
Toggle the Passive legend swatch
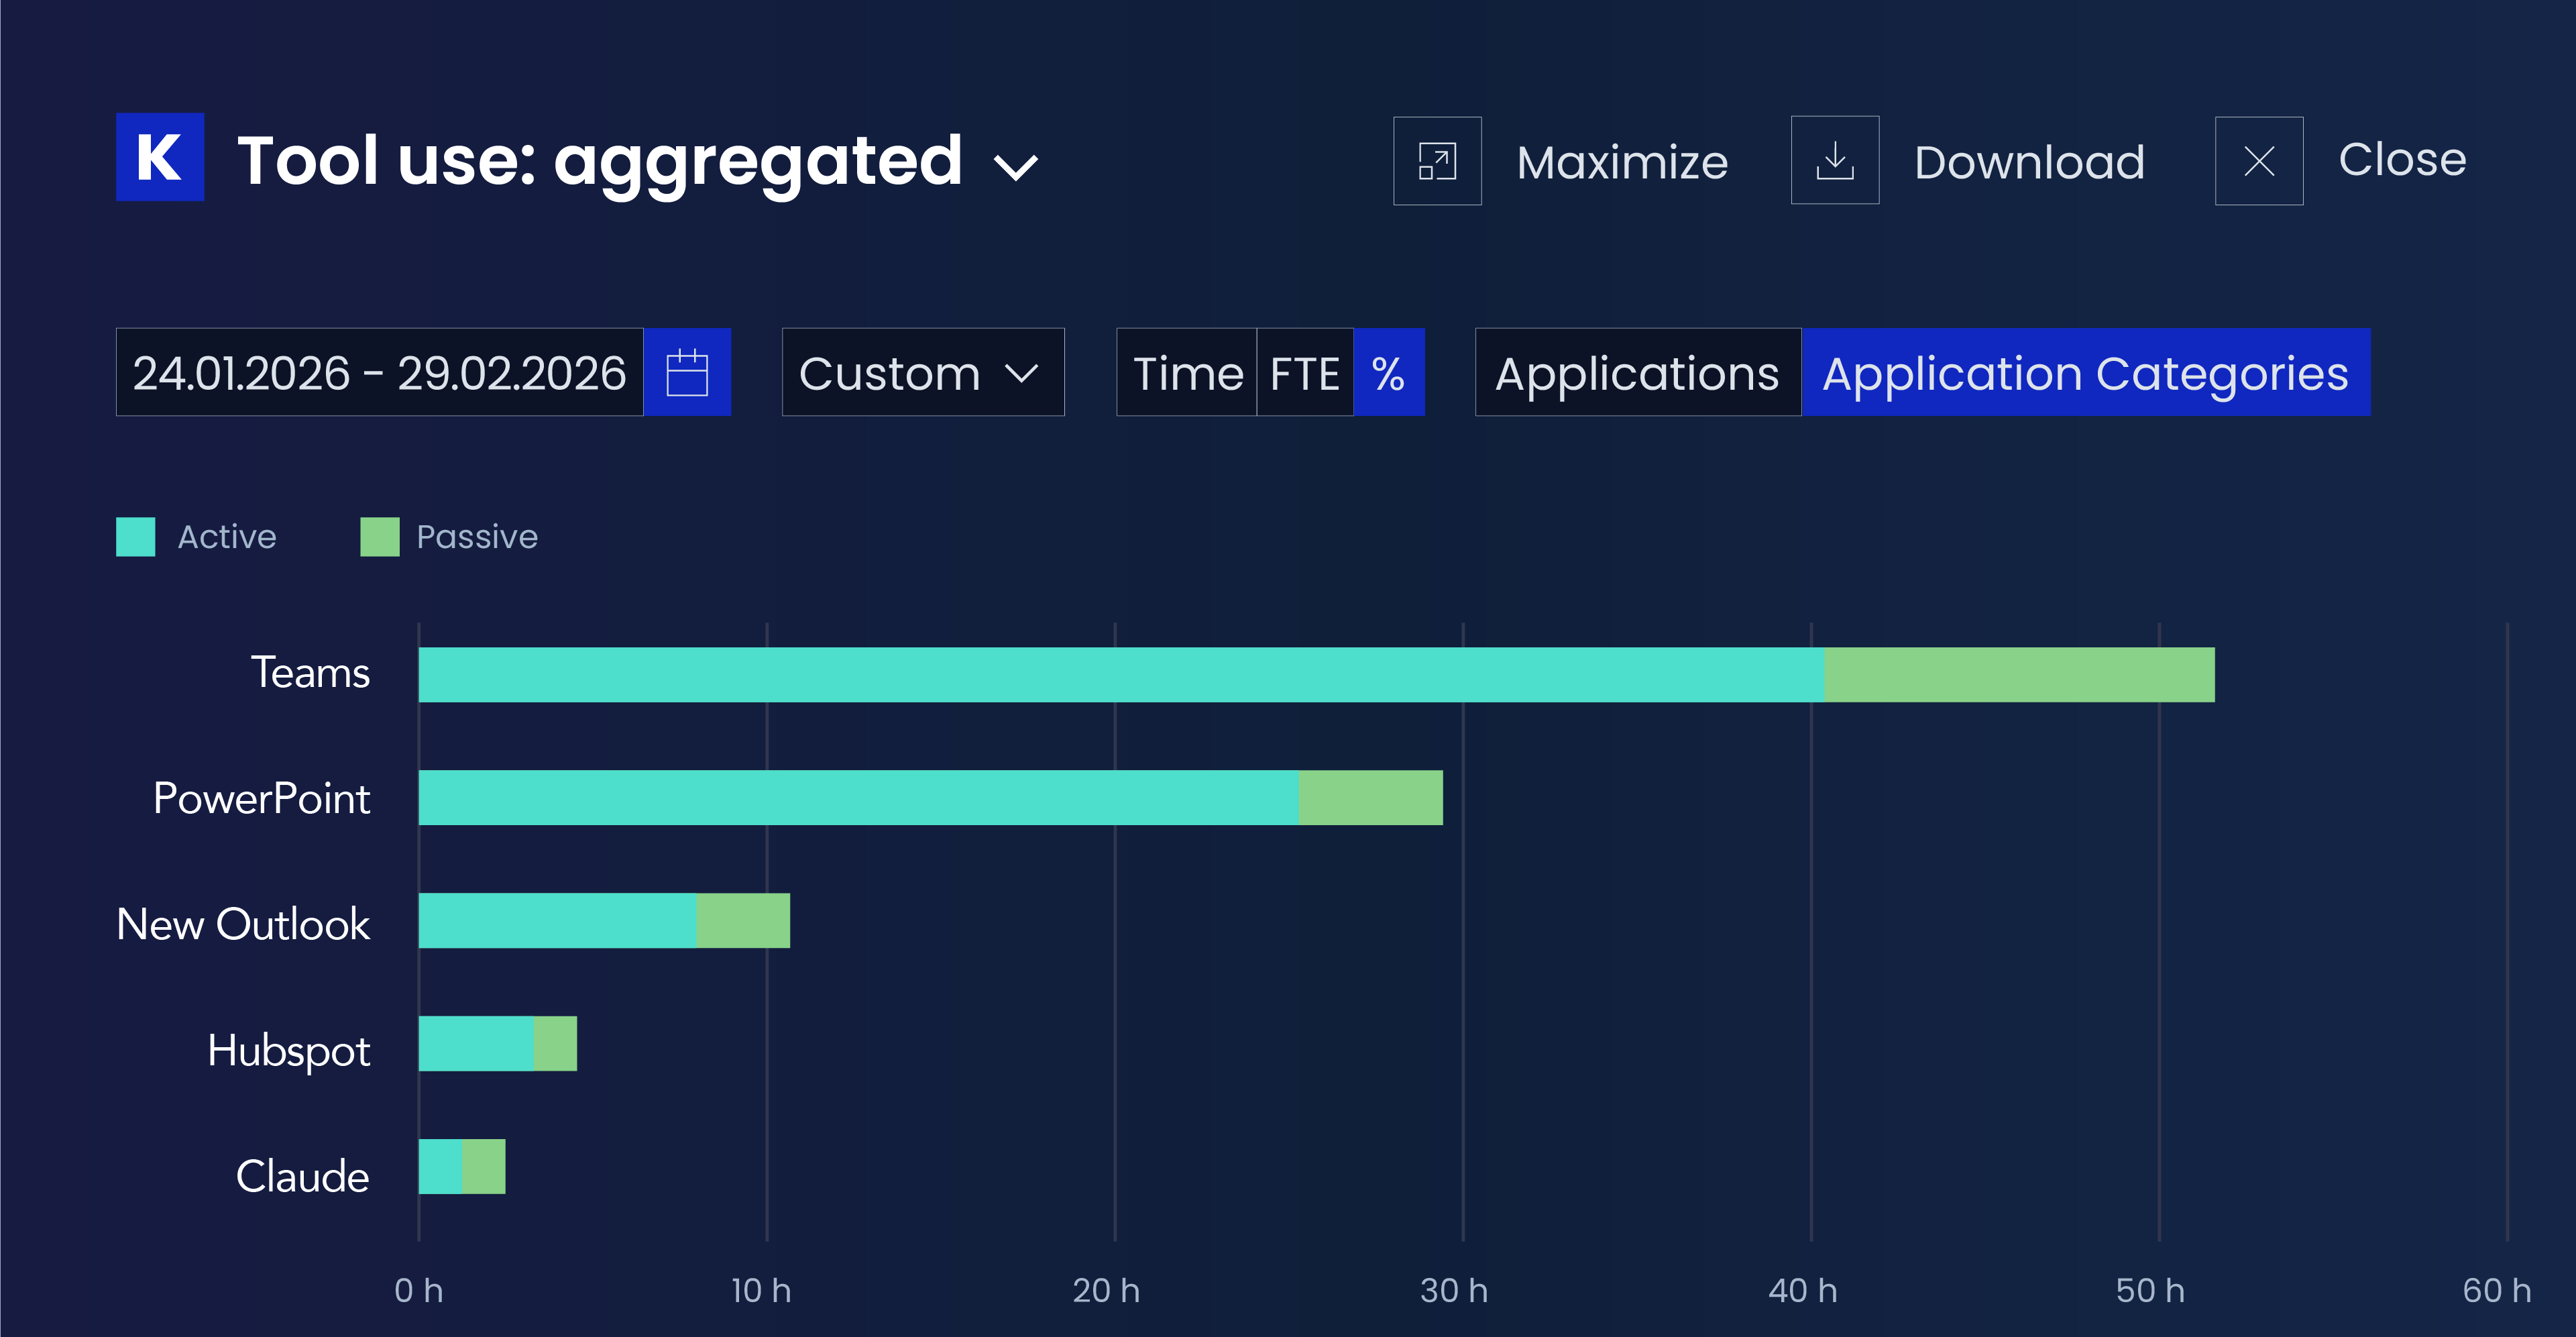pos(380,537)
